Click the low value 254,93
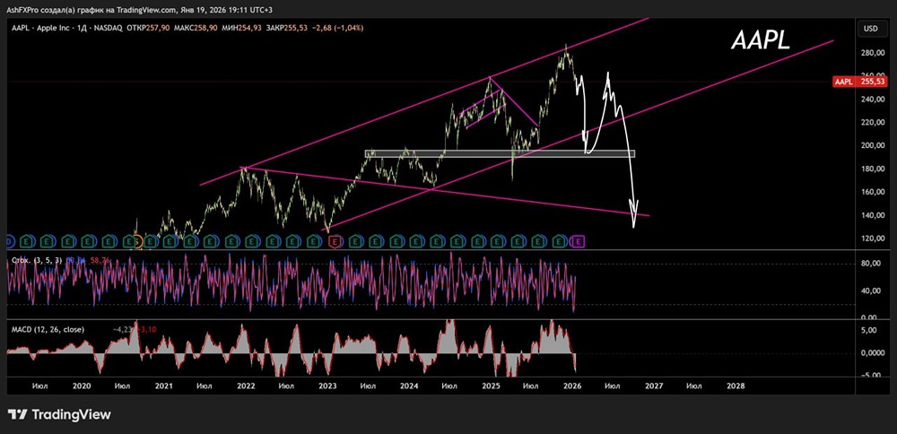Viewport: 897px width, 434px height. [x=252, y=28]
